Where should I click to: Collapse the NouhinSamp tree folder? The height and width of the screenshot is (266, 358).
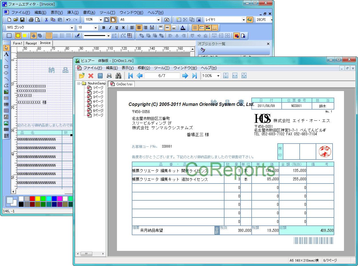click(79, 83)
